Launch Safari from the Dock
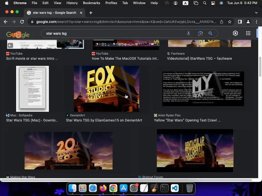262x196 pixels. (x=93, y=188)
